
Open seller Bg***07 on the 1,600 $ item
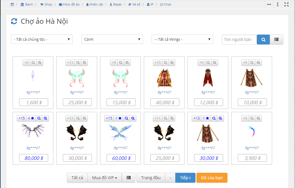point(33,92)
